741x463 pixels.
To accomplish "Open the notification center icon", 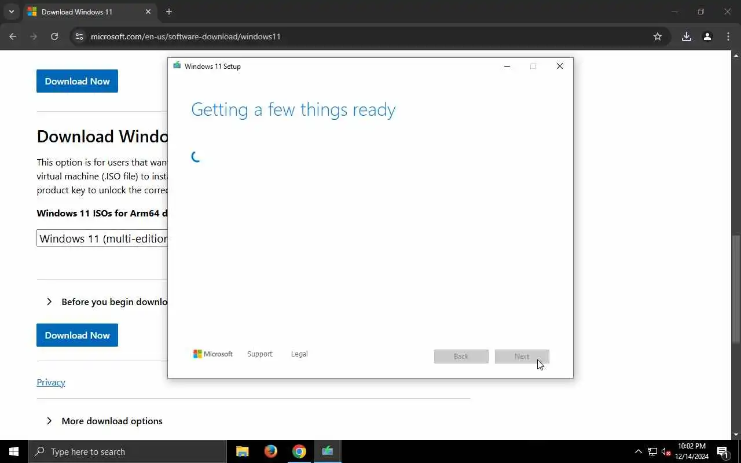I will 723,451.
